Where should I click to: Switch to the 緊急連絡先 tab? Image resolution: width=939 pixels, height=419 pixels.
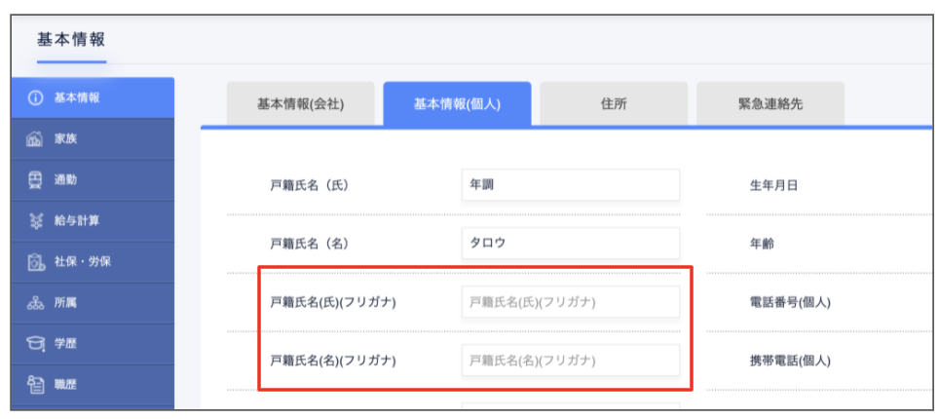770,104
